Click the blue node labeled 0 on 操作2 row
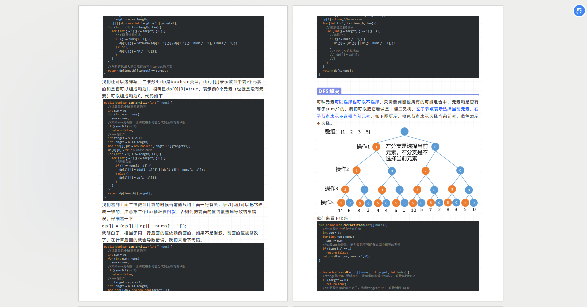Image resolution: width=587 pixels, height=307 pixels. (x=391, y=171)
